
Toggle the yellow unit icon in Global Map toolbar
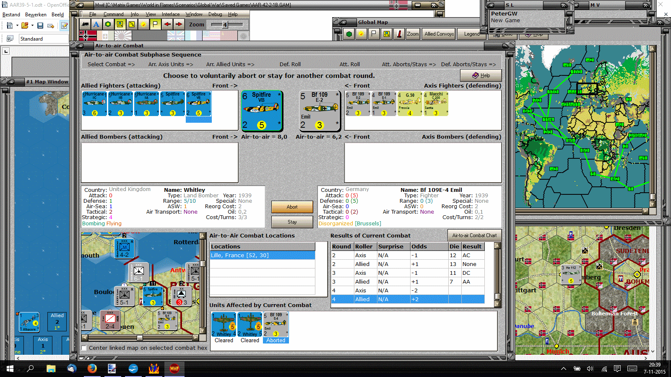(386, 34)
